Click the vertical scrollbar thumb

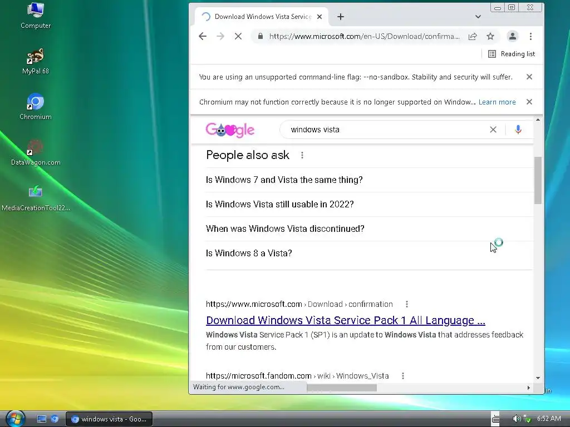(538, 181)
